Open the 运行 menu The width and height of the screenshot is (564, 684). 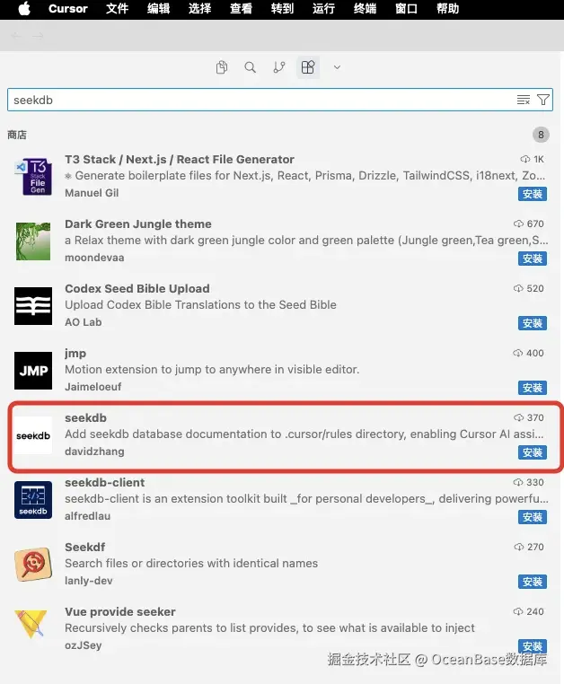(x=323, y=9)
